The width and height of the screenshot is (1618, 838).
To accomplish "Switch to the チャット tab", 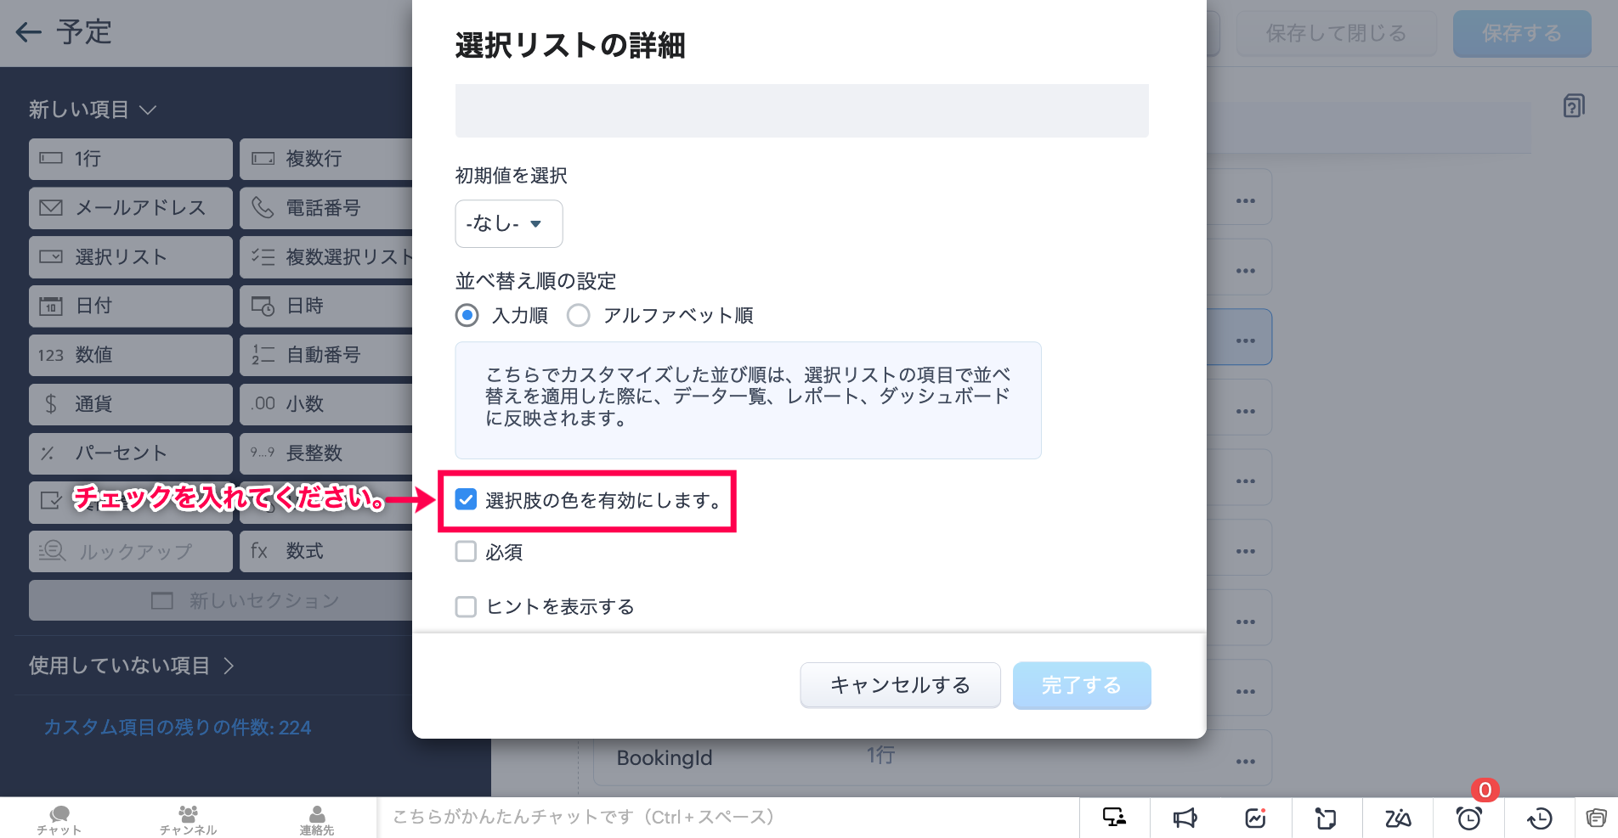I will pyautogui.click(x=59, y=819).
